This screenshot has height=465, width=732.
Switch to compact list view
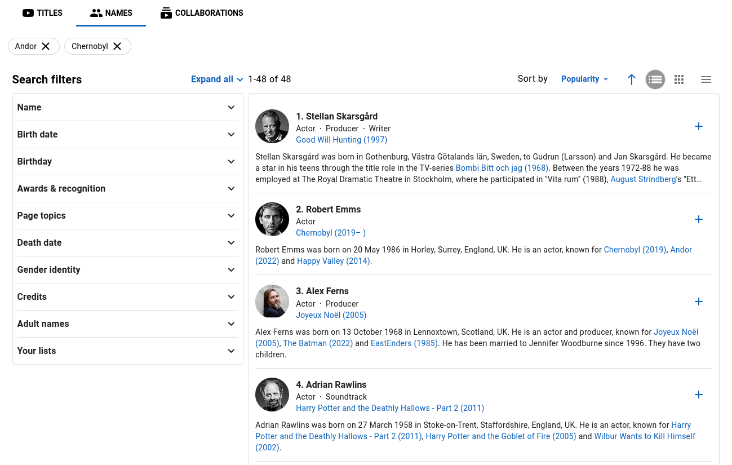706,79
